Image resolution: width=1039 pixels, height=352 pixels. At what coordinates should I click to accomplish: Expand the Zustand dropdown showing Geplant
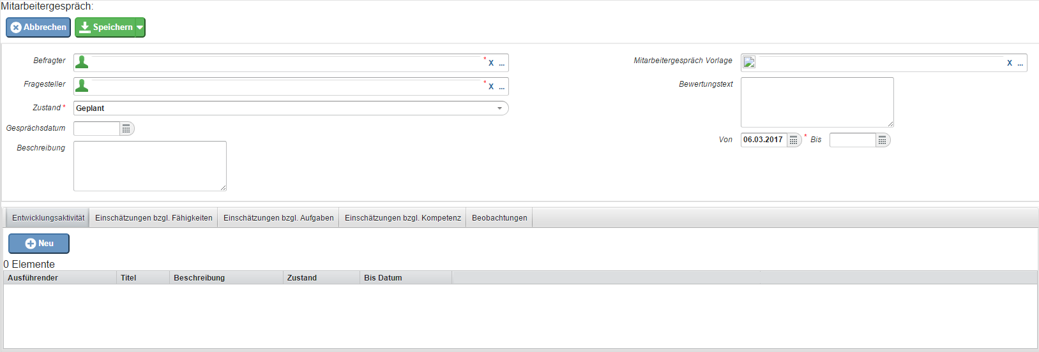(499, 108)
